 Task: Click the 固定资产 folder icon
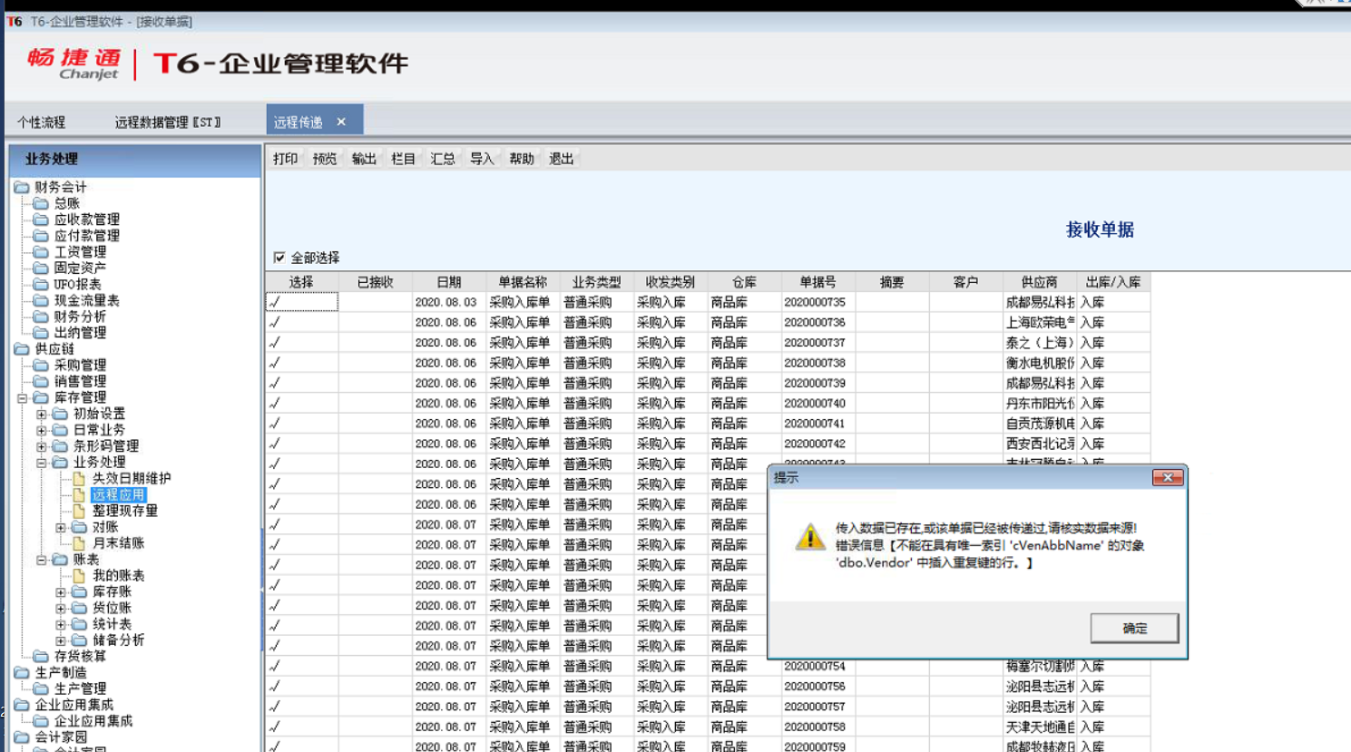click(x=41, y=268)
